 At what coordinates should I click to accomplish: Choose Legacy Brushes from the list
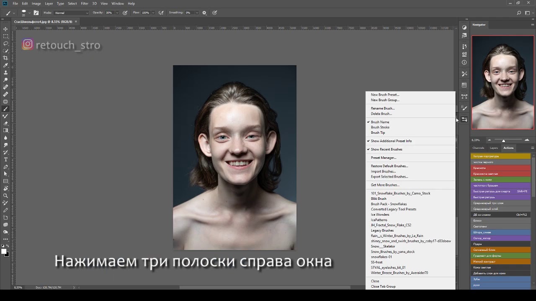click(382, 230)
